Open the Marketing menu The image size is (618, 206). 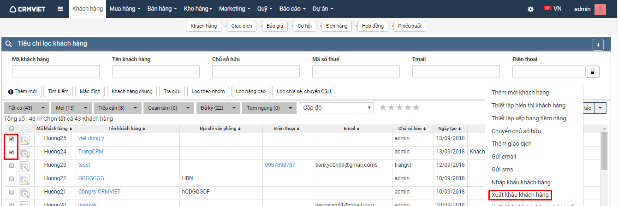coord(234,9)
